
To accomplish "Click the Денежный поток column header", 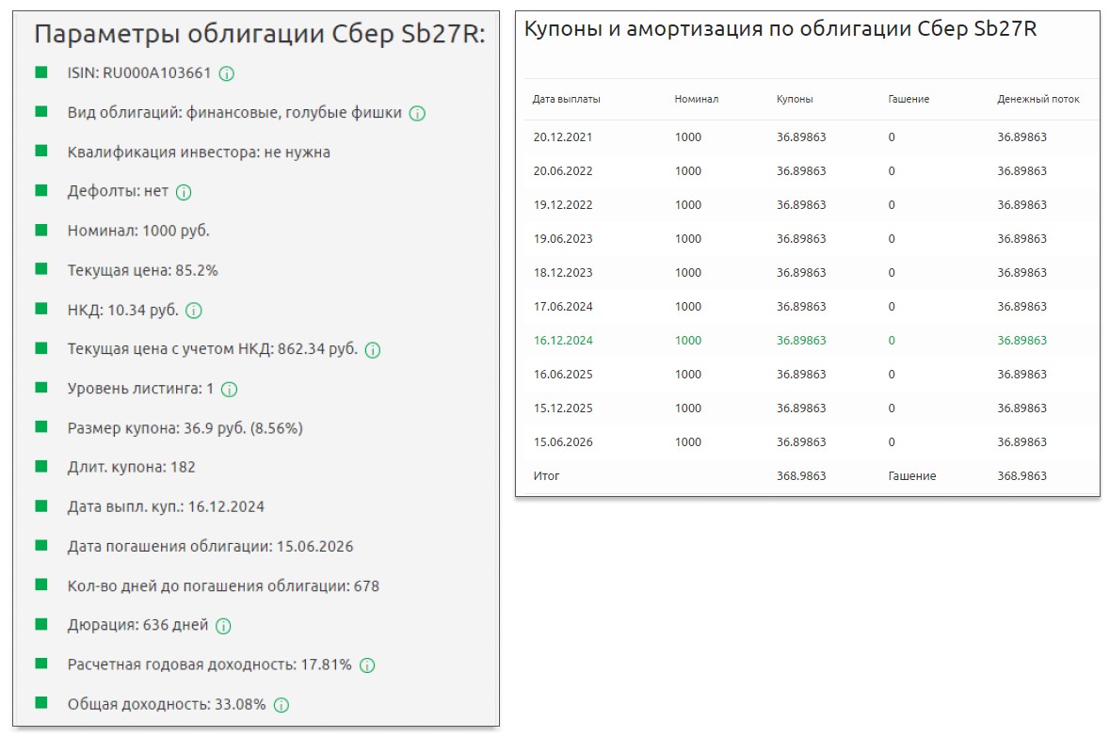I will [1038, 99].
